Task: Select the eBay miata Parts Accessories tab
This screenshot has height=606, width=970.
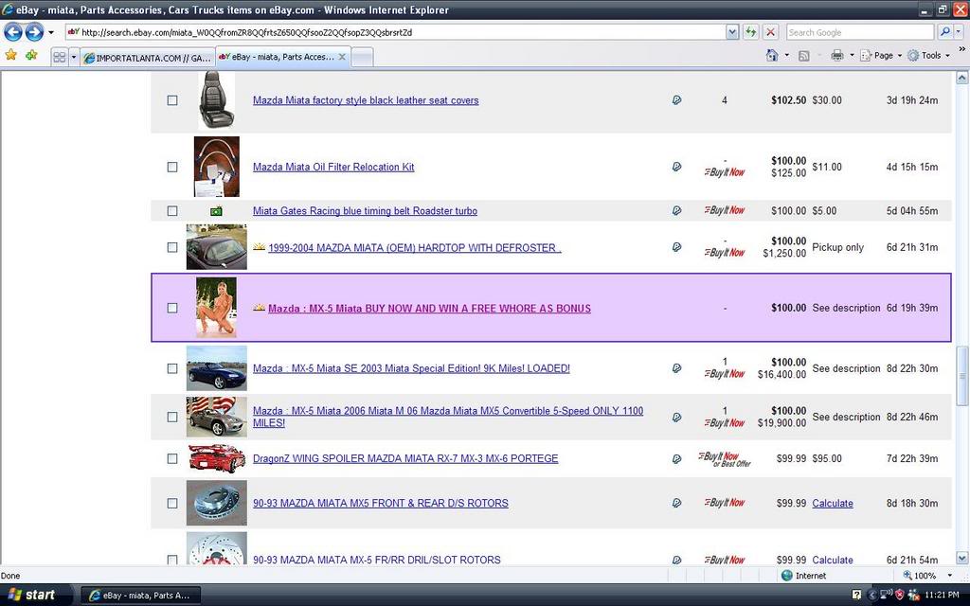Action: click(278, 56)
